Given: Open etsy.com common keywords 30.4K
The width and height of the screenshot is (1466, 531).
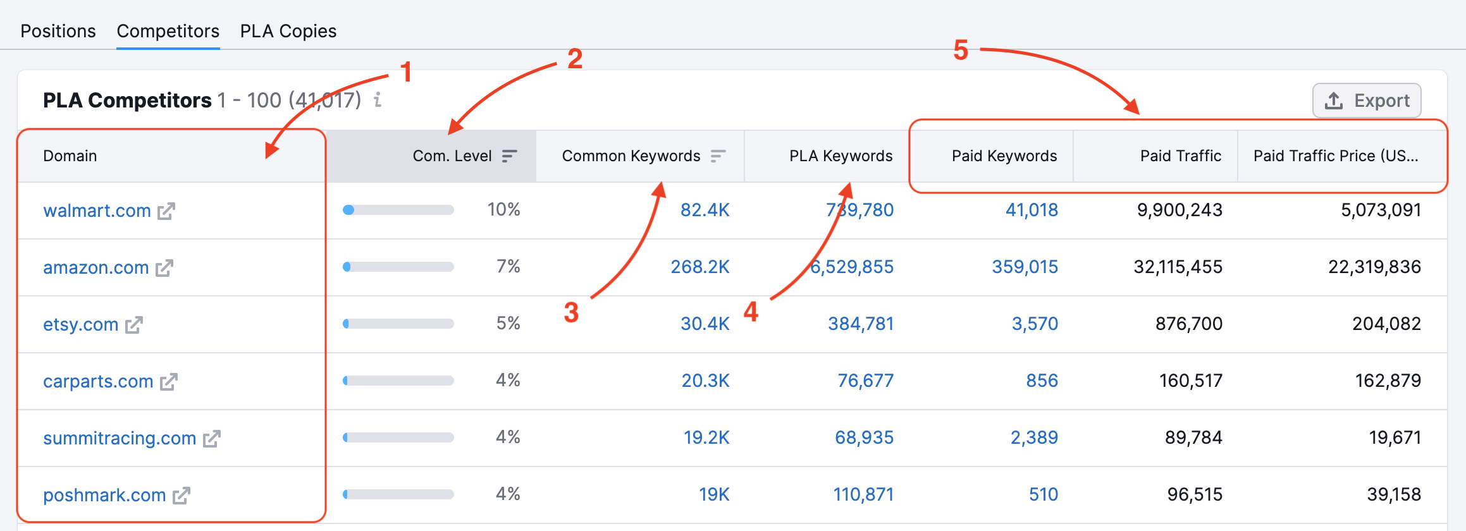Looking at the screenshot, I should [x=705, y=324].
